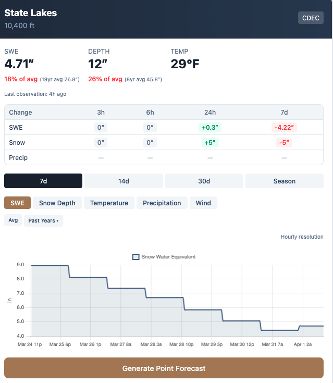The width and height of the screenshot is (333, 383).
Task: Click the Snow Water Equivalent legend swatch
Action: tap(136, 257)
